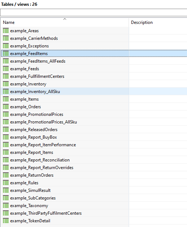Select example_ThirdPartyFulfilmentCenters in the list

[94, 213]
